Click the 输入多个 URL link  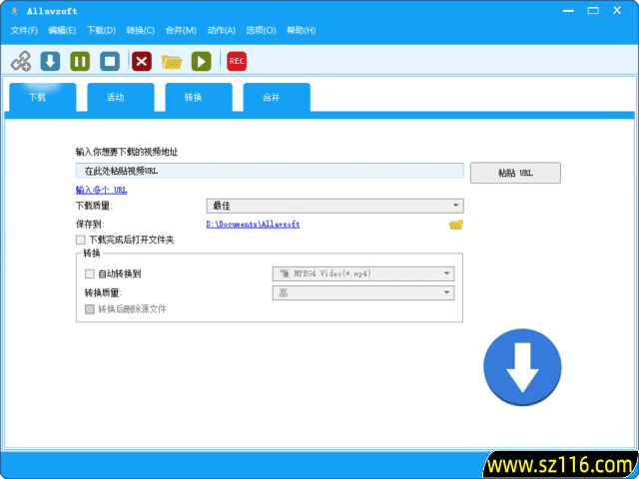102,191
